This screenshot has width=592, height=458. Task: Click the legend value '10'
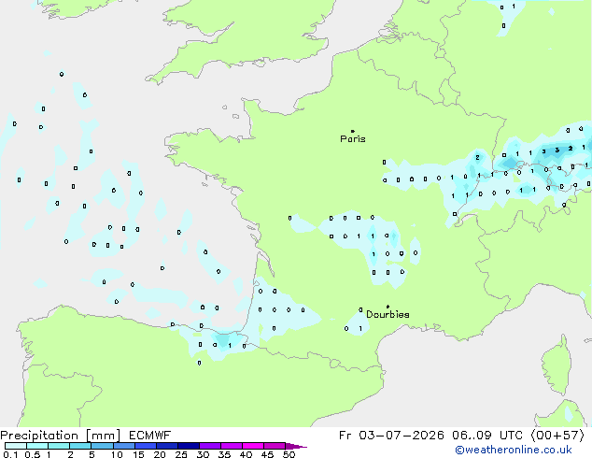click(117, 454)
